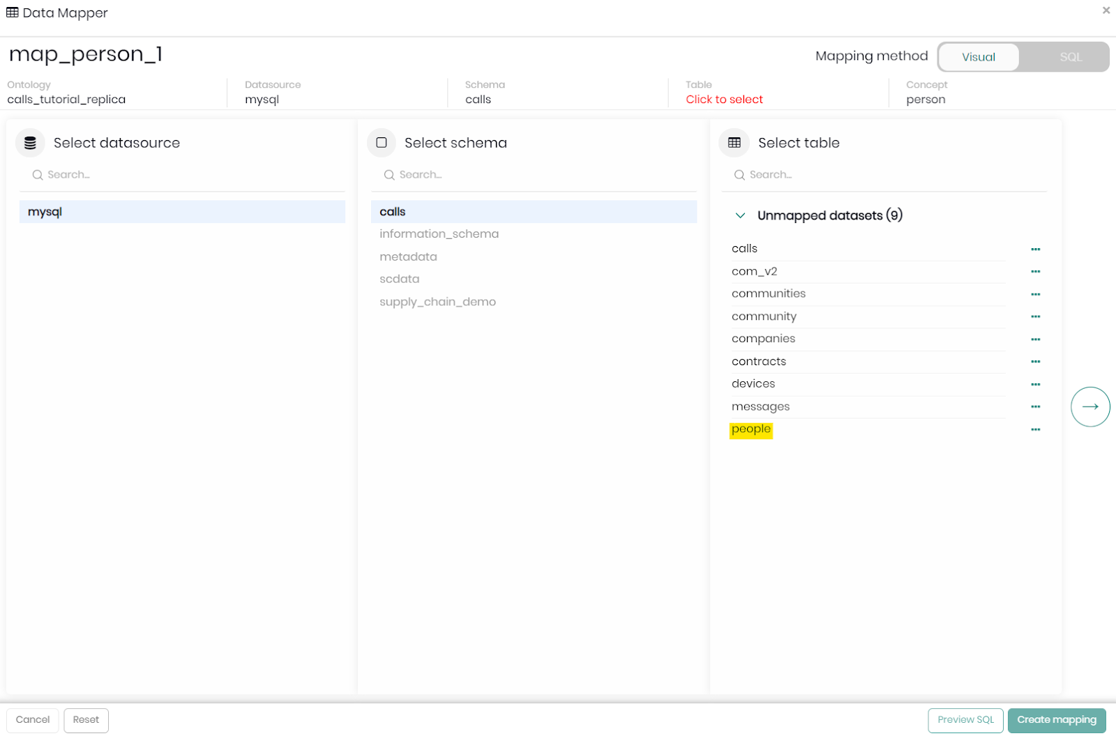The width and height of the screenshot is (1116, 736).
Task: Open three-dot menu for companies table
Action: pyautogui.click(x=1035, y=339)
